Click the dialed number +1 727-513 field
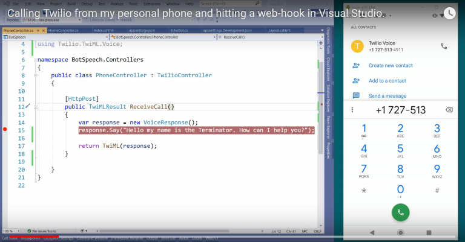This screenshot has height=242, width=465. 401,110
